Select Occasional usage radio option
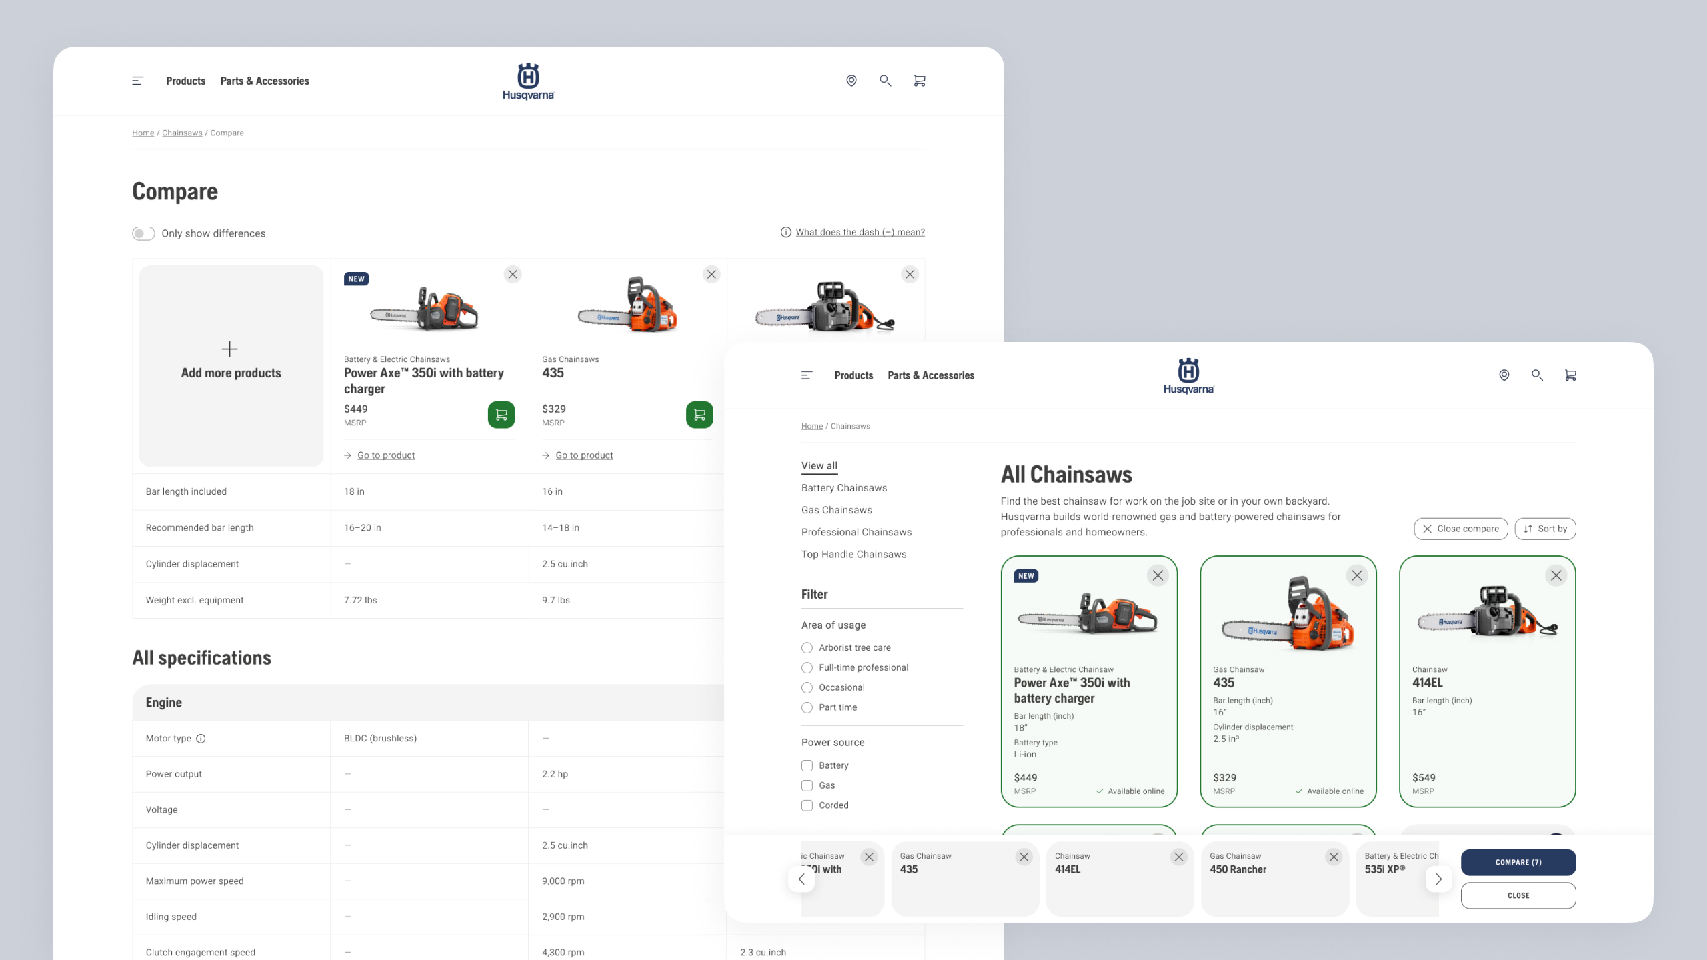 [x=807, y=687]
